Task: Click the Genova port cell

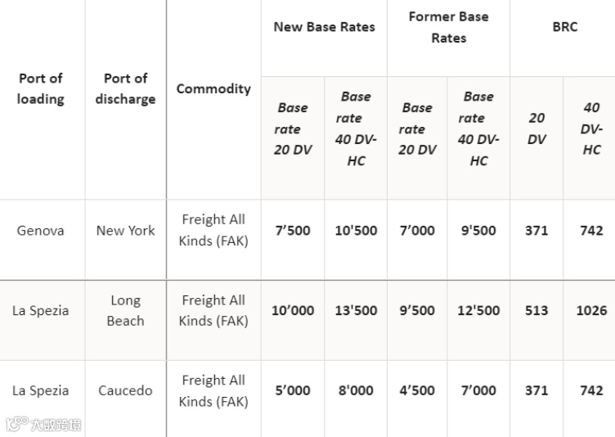Action: (x=40, y=231)
